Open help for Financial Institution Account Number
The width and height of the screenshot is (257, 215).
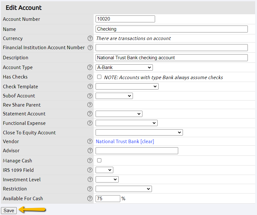tap(90, 48)
